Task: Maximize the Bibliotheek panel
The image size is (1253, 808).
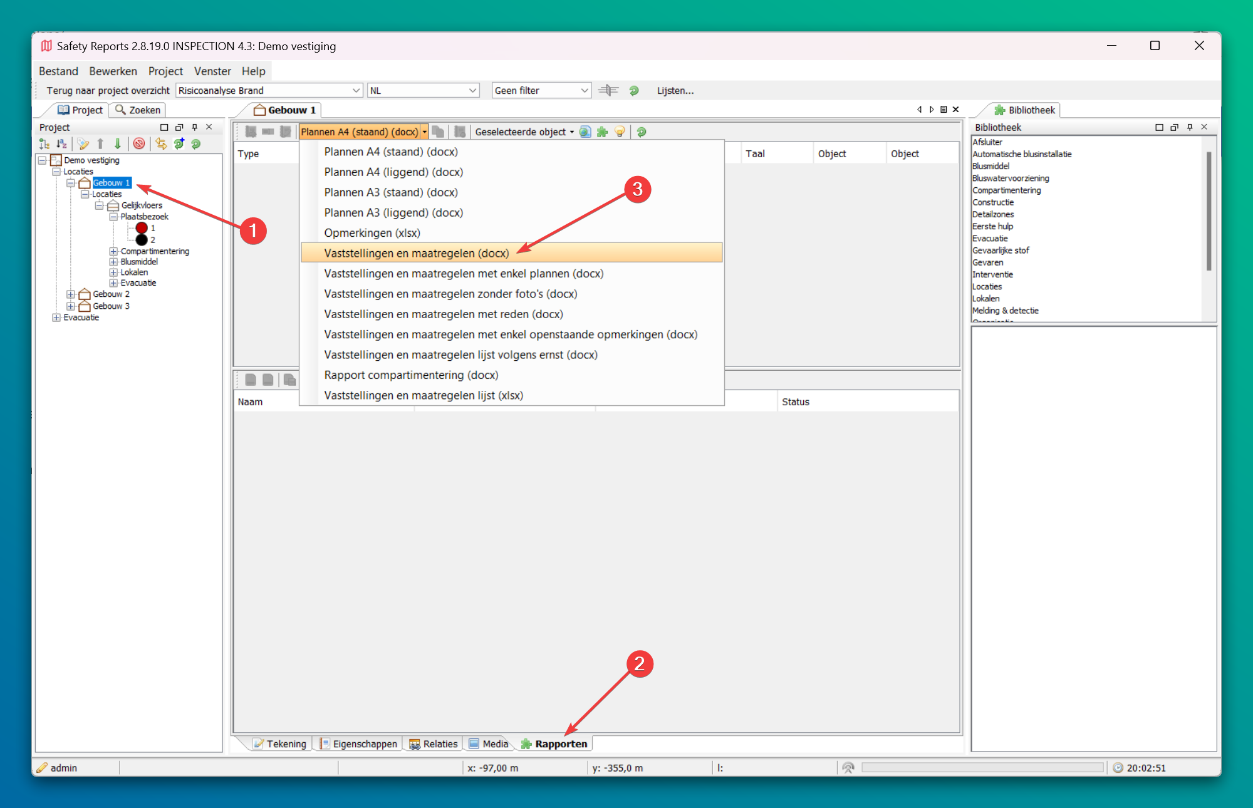Action: (x=1159, y=127)
